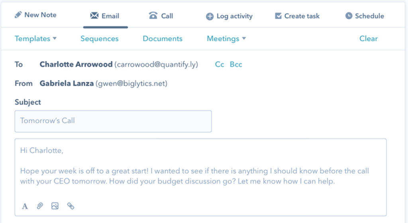Image resolution: width=408 pixels, height=223 pixels.
Task: Open Documents link
Action: [x=163, y=39]
